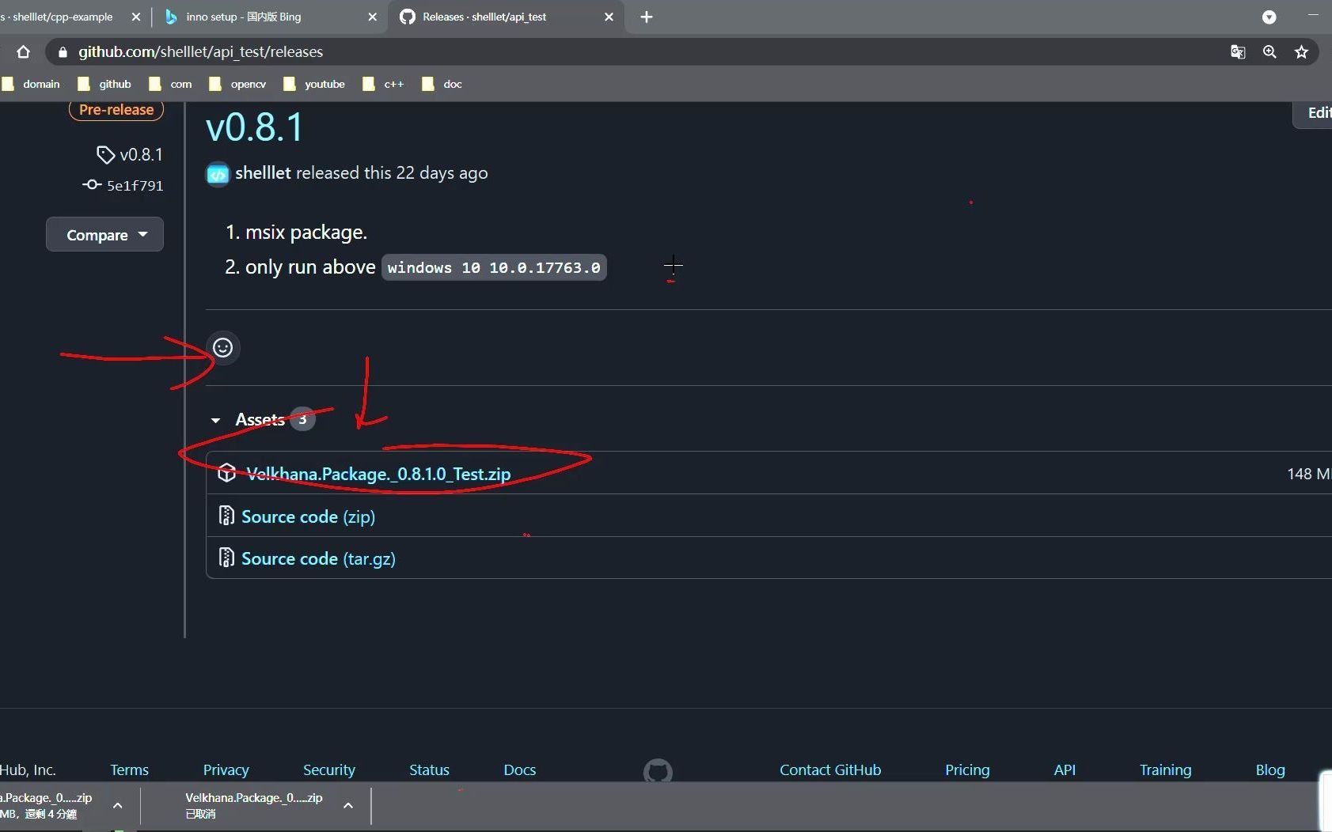
Task: Open the doc bookmarks folder
Action: tap(442, 84)
